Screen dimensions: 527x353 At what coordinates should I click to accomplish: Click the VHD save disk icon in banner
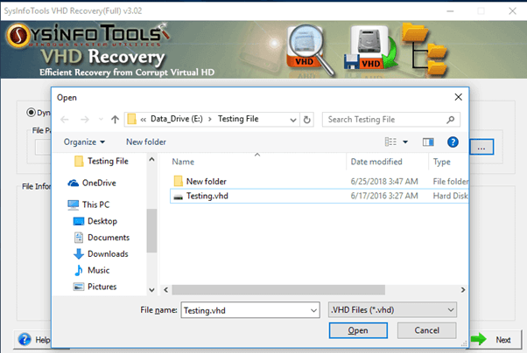point(370,48)
